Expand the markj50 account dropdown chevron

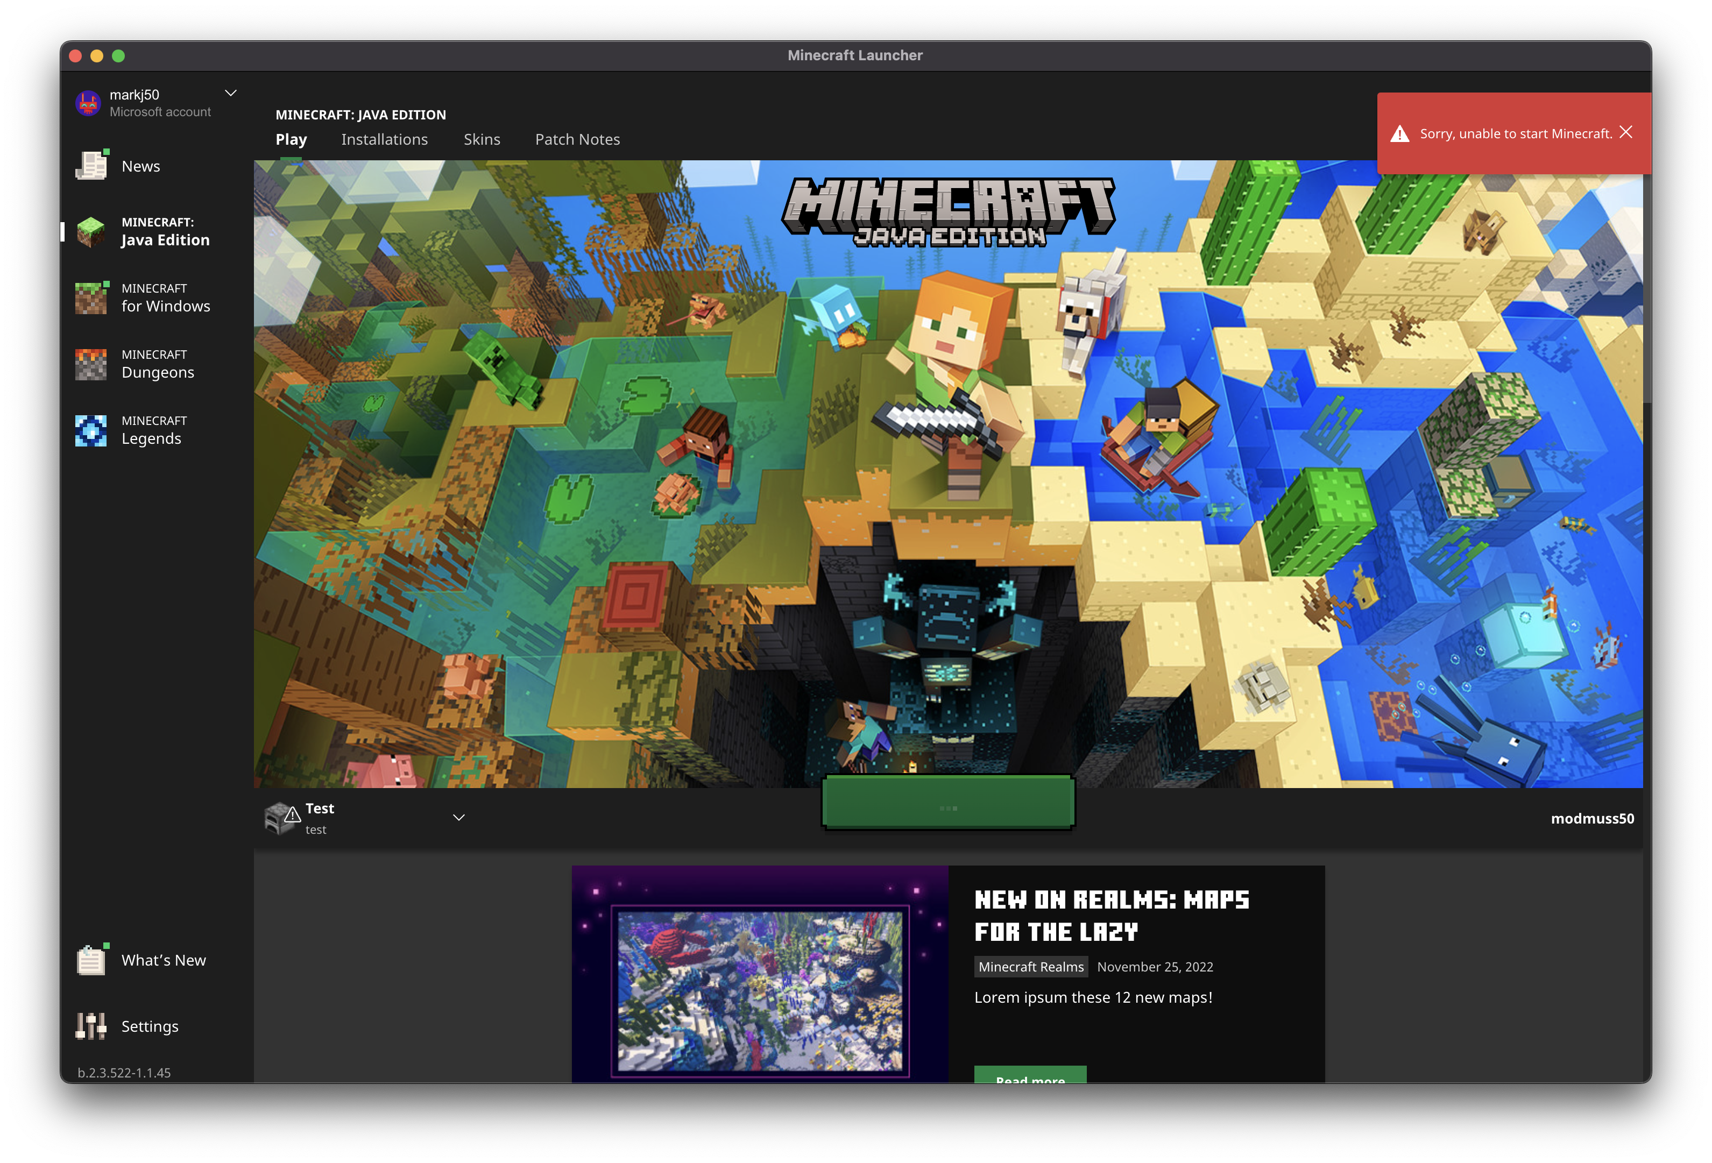pyautogui.click(x=231, y=93)
